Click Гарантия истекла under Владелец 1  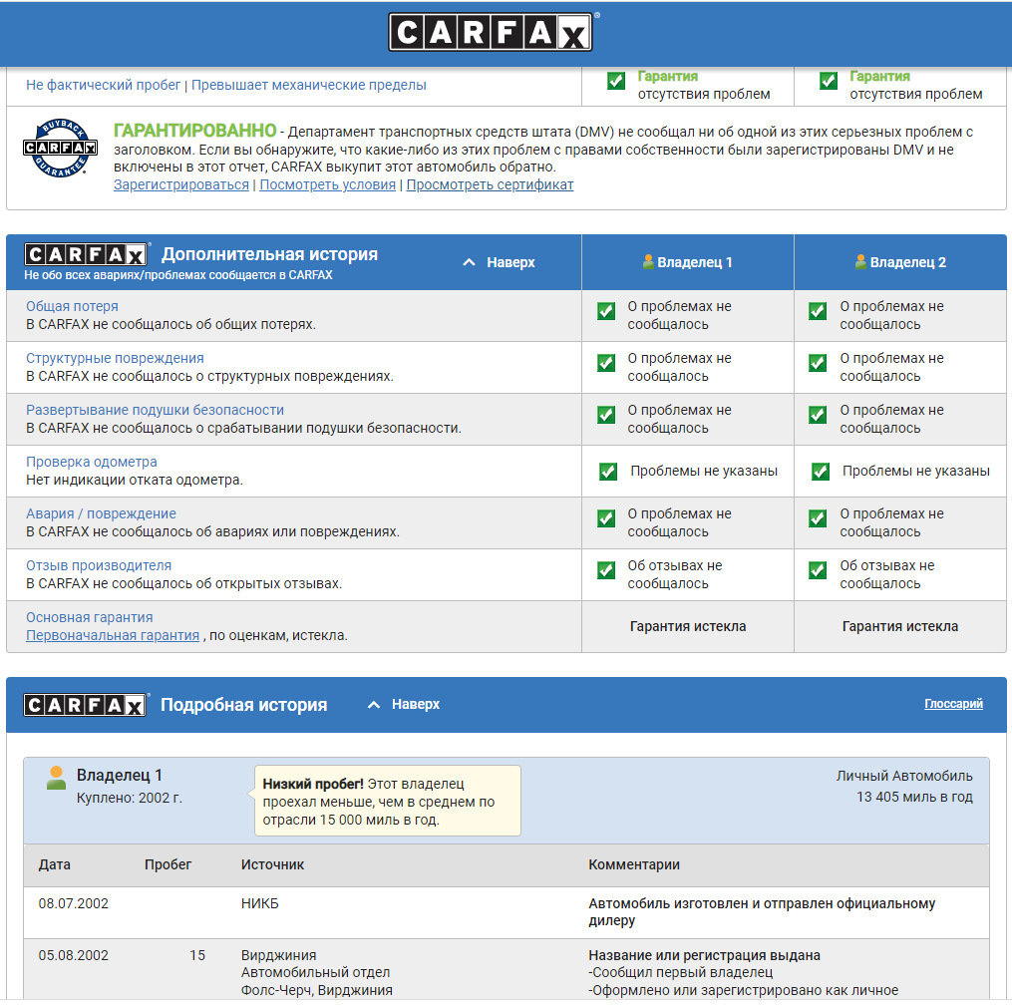tap(688, 626)
